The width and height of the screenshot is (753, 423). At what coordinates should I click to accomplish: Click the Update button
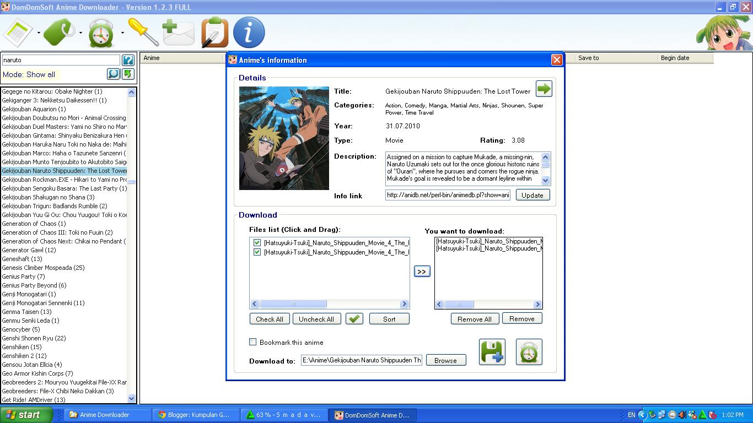click(533, 195)
